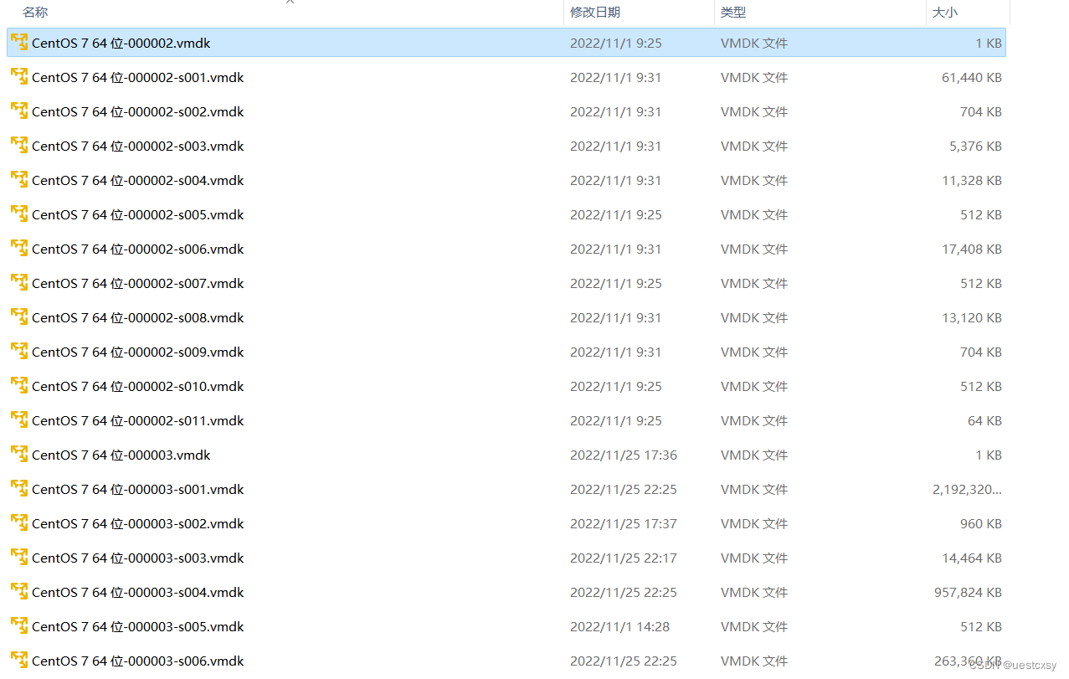Select file name CentOS 7 64 位-000002-s007.vmdk

[x=138, y=283]
